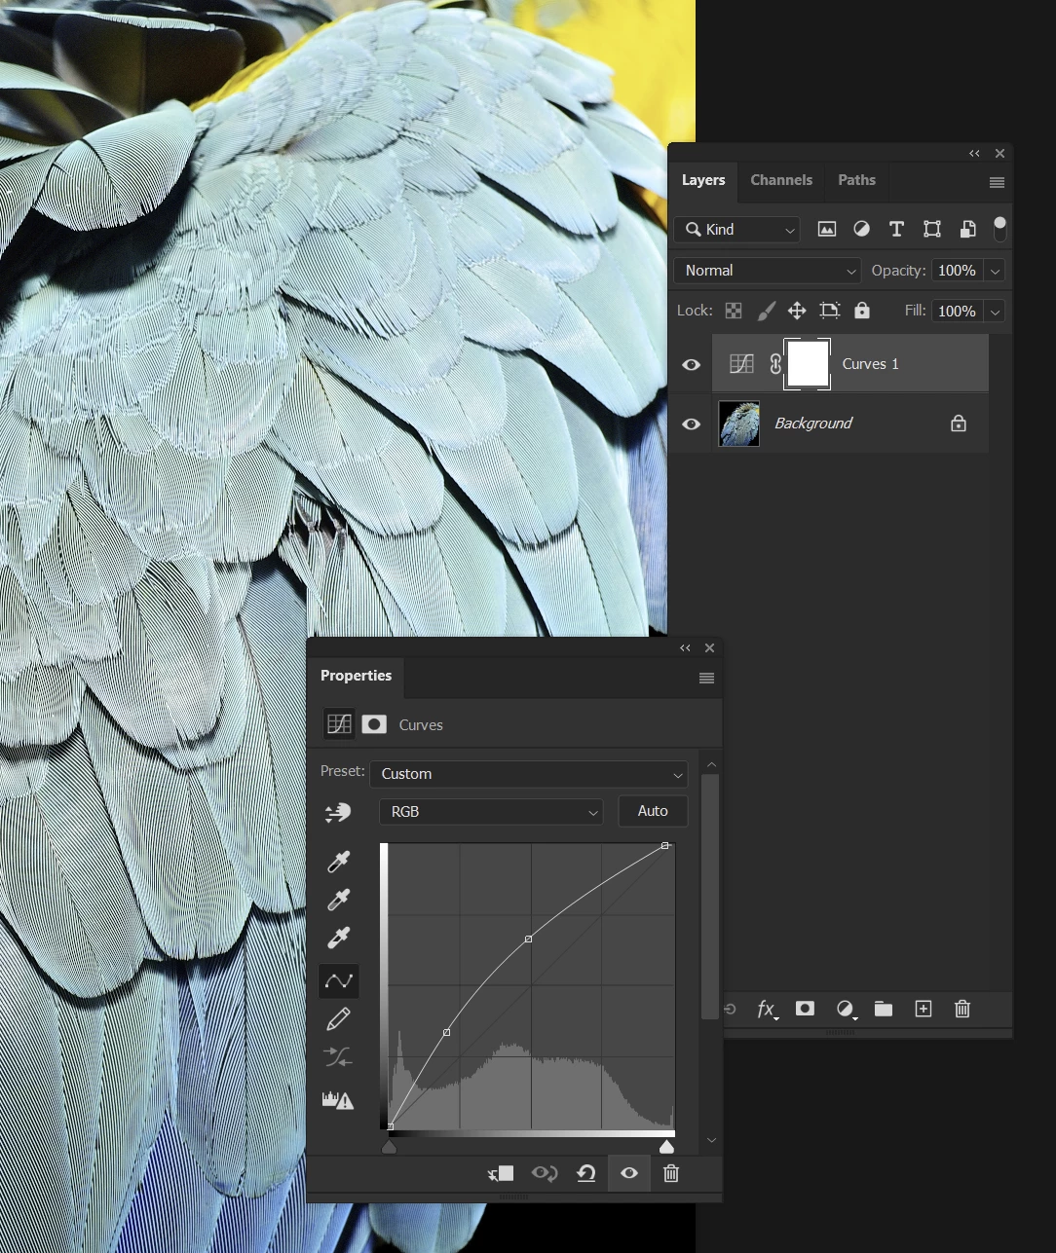
Task: Filter layers by shape layer icon
Action: (932, 229)
